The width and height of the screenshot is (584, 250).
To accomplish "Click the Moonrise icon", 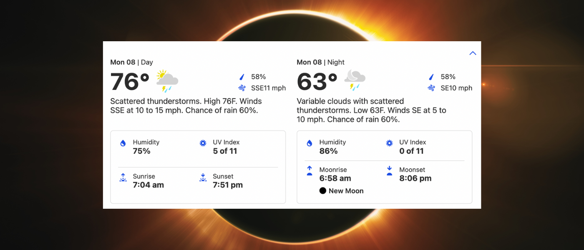I will click(310, 171).
